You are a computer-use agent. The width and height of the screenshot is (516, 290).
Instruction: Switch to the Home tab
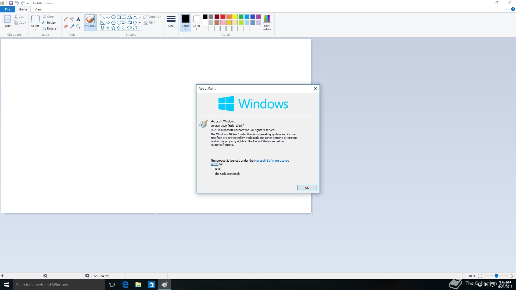tap(23, 9)
